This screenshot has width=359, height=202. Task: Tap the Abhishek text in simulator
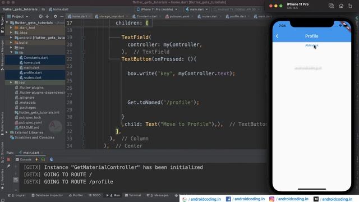tap(312, 45)
